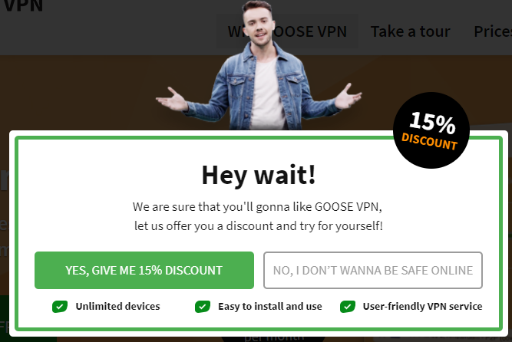The width and height of the screenshot is (512, 342).
Task: Click the line mentioning you'll gonna like GOOSE VPN
Action: click(257, 207)
